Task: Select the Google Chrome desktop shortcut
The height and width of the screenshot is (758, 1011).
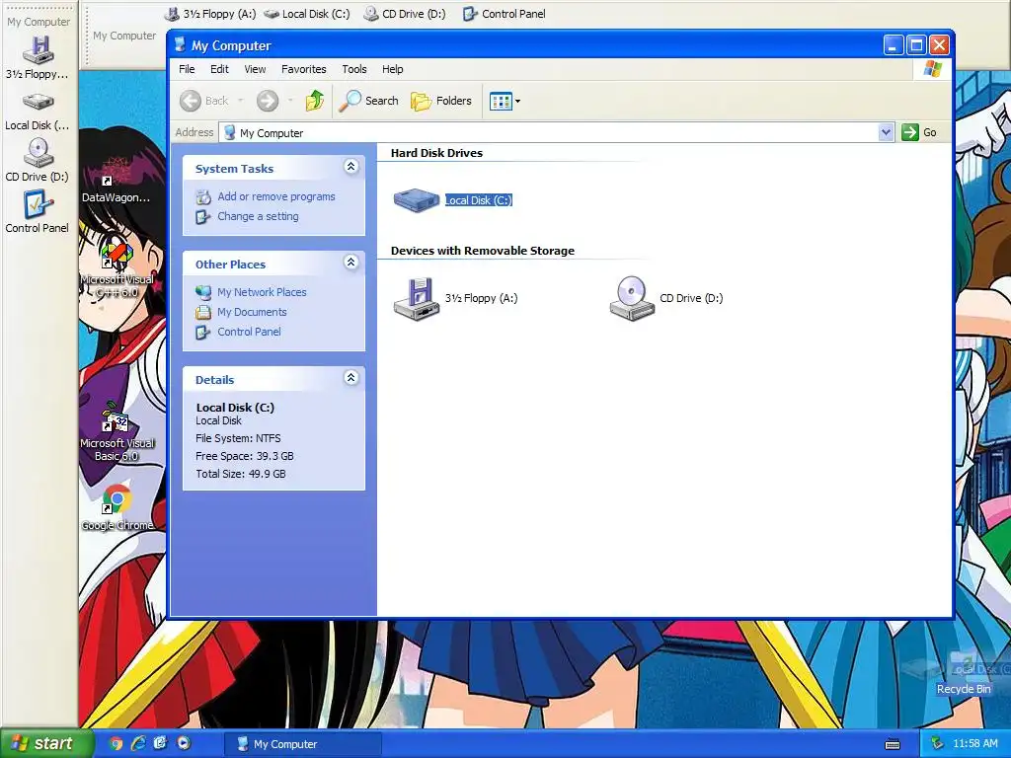Action: (117, 507)
